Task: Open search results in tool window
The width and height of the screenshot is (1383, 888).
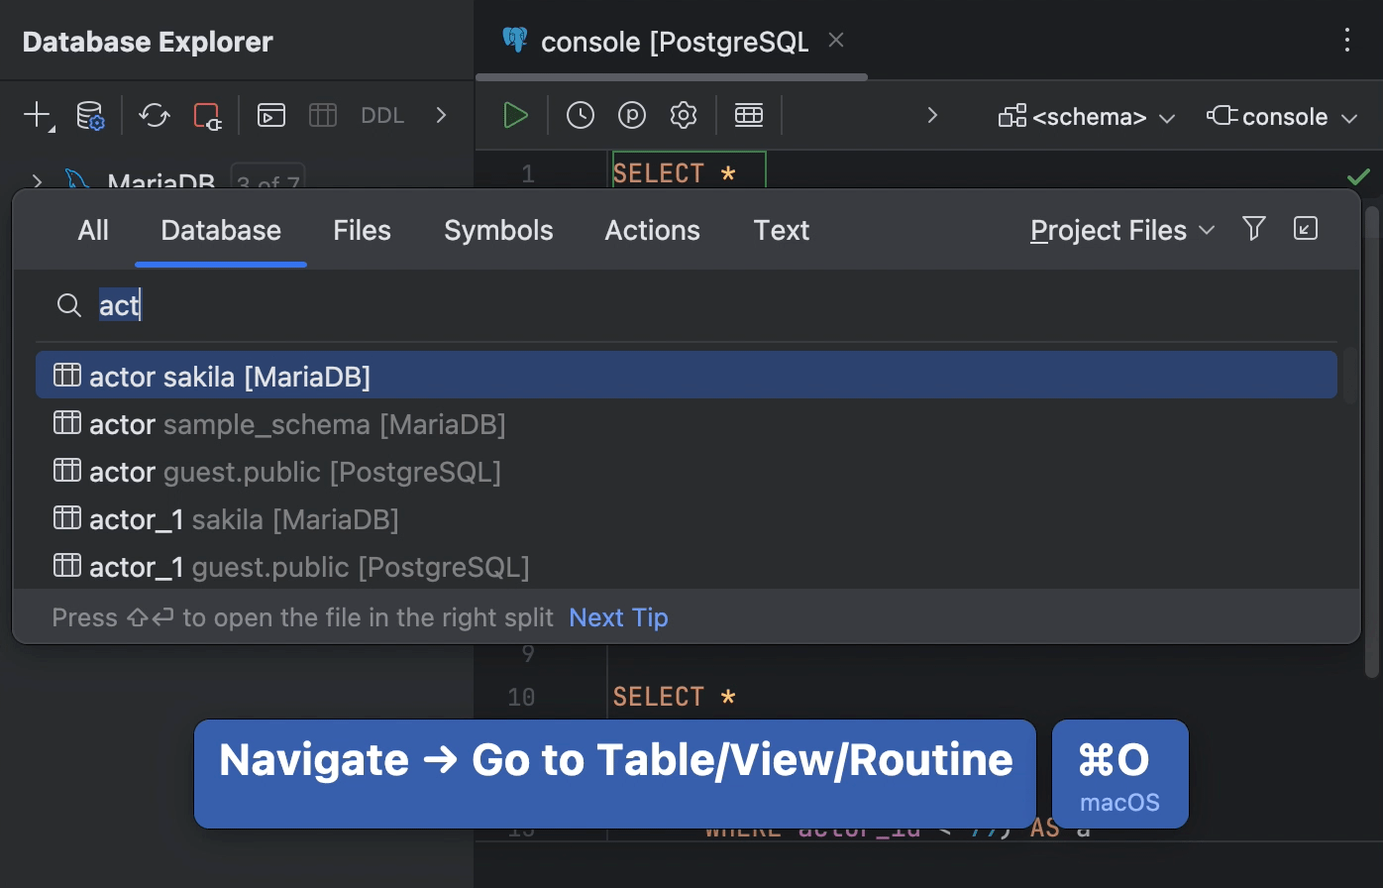Action: coord(1306,230)
